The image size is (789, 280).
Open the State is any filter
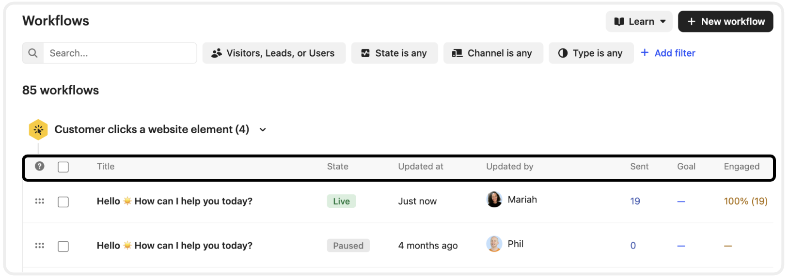tap(394, 53)
